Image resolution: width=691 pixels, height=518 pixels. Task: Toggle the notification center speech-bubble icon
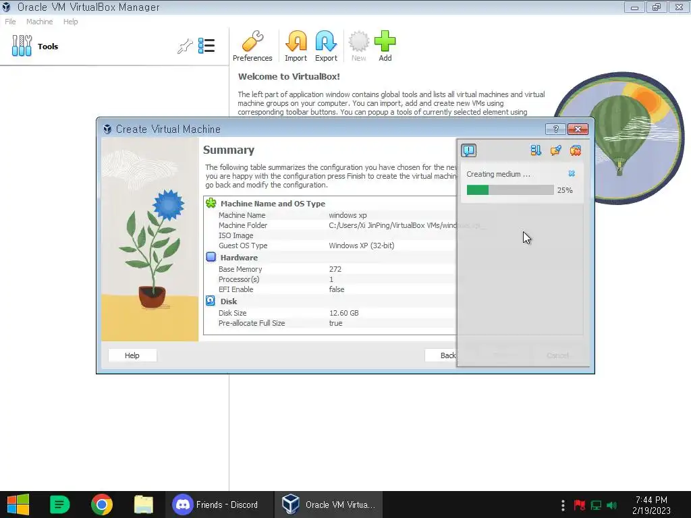pos(468,150)
